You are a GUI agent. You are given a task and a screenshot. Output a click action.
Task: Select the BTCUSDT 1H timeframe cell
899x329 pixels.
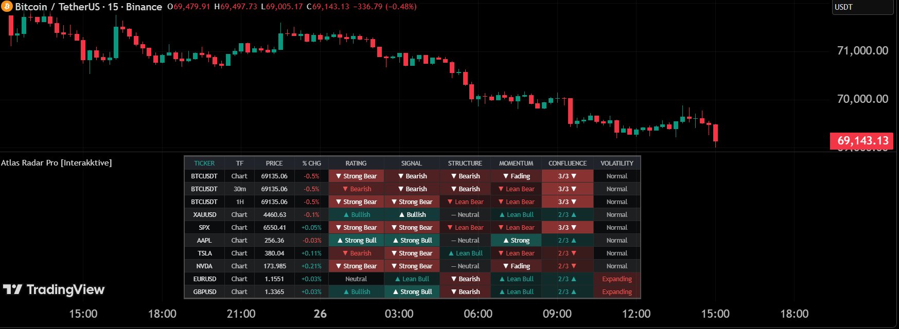click(x=239, y=202)
